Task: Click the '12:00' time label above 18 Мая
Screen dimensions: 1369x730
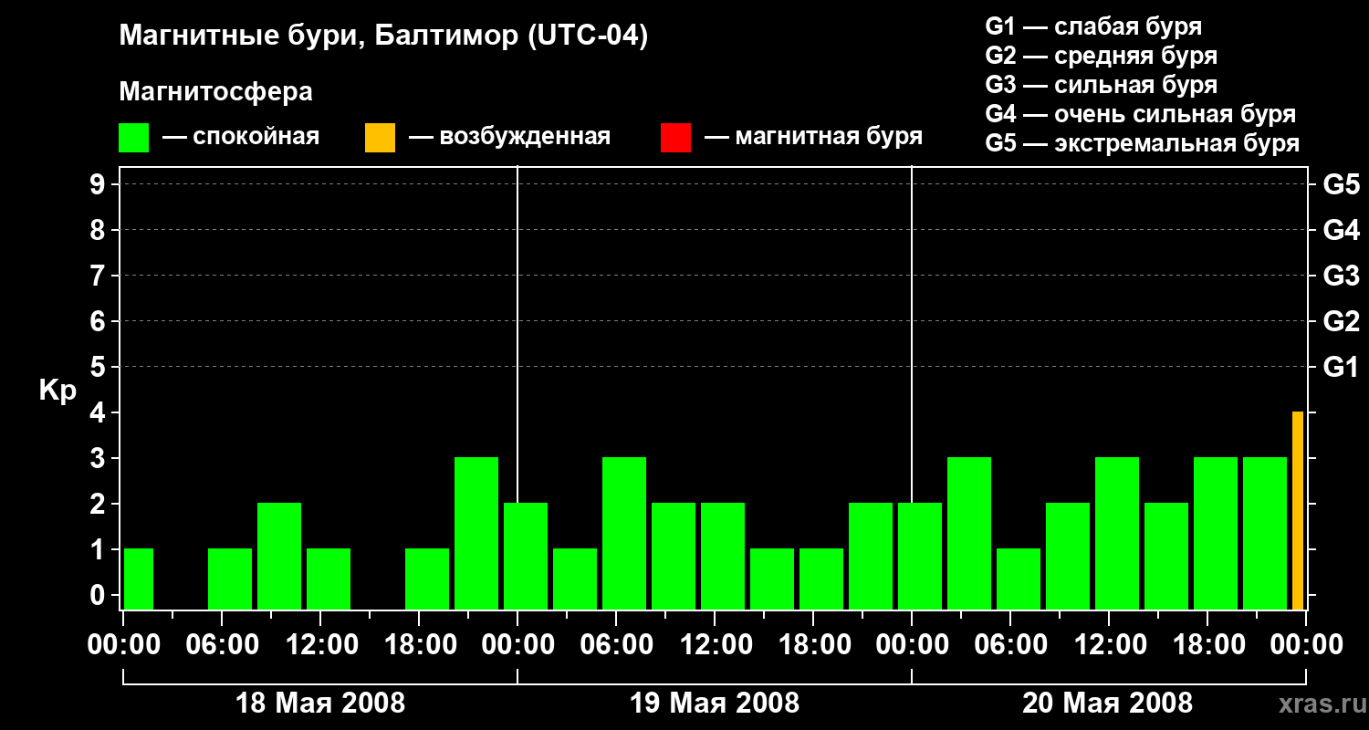Action: pos(320,645)
